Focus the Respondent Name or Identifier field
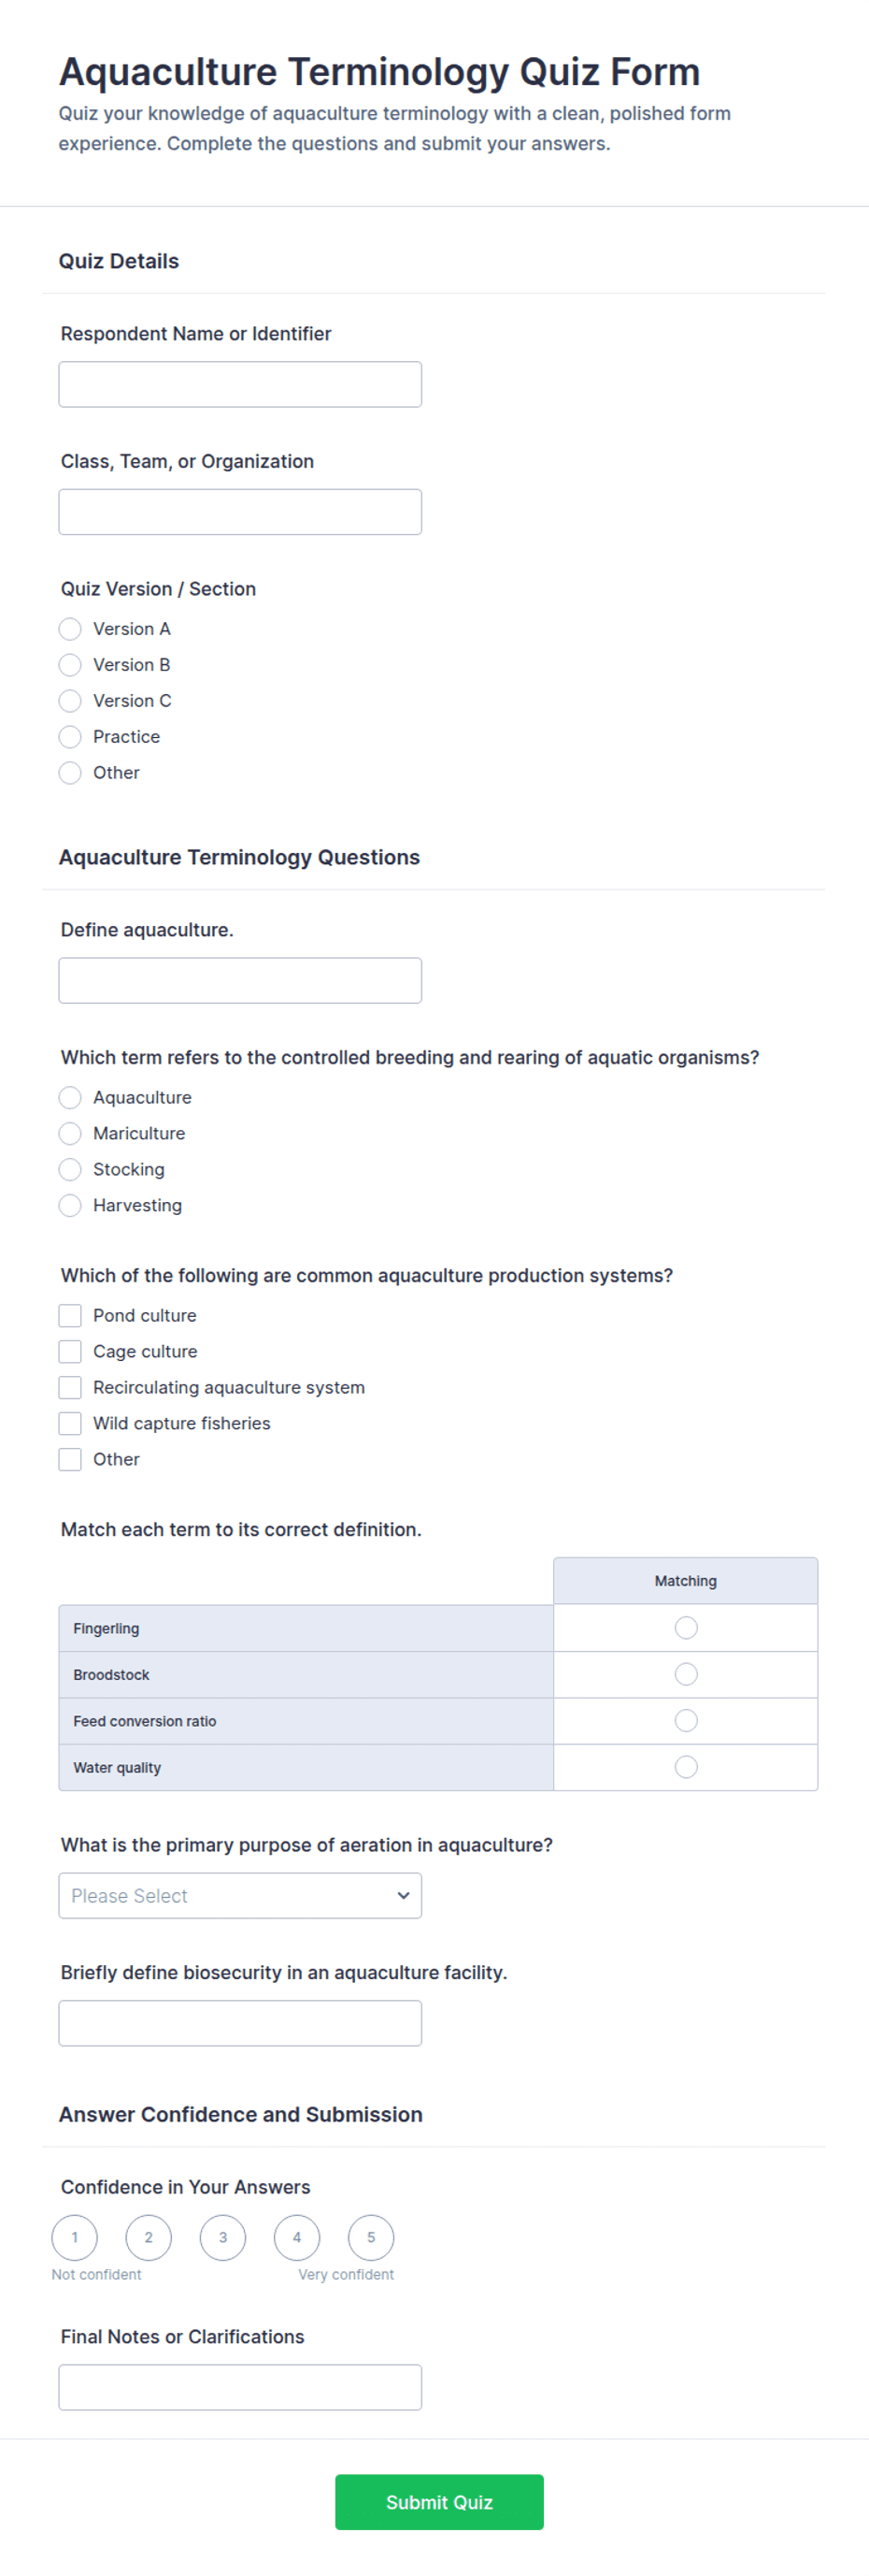This screenshot has height=2576, width=869. click(240, 384)
